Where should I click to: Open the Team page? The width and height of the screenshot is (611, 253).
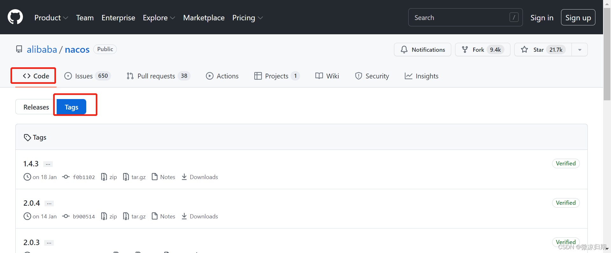coord(85,18)
